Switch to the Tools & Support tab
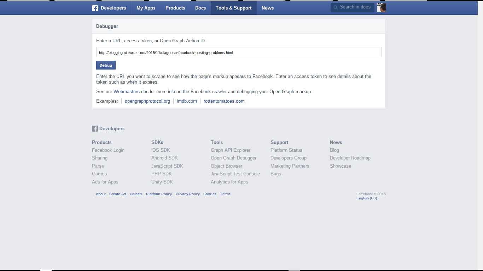This screenshot has height=271, width=483. 233,8
